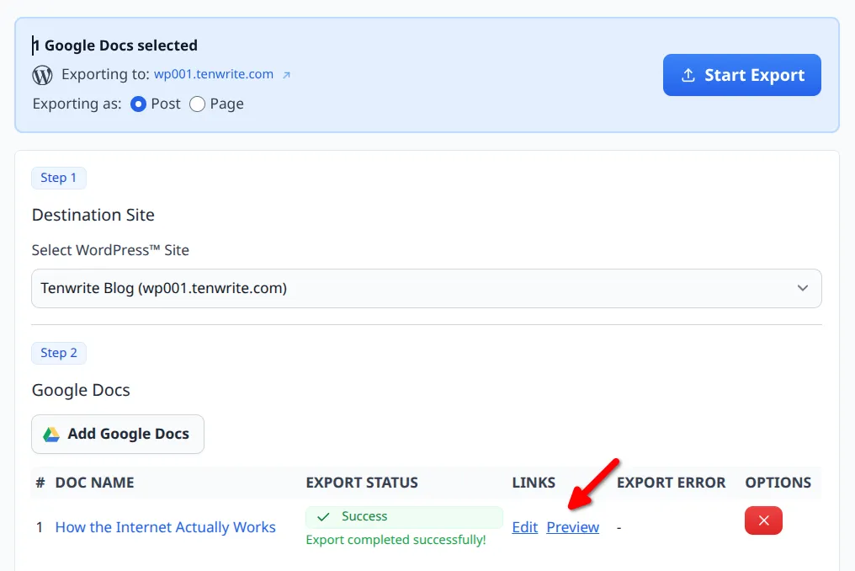Click the Google Drive icon on Add Google Docs
855x571 pixels.
[x=52, y=434]
